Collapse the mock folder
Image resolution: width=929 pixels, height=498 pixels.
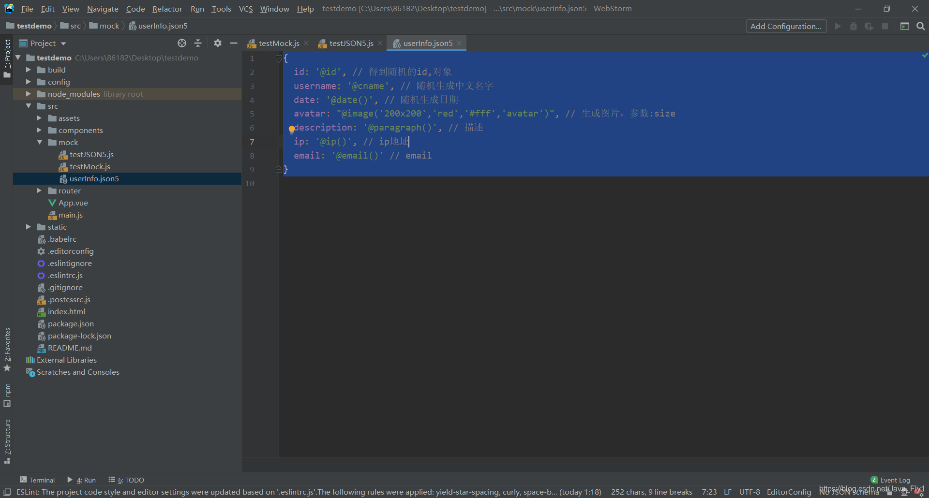[39, 142]
